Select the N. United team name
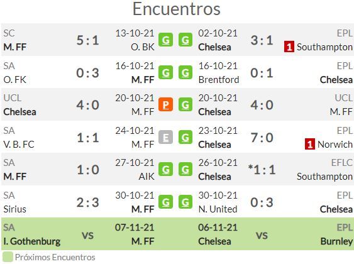 218,209
